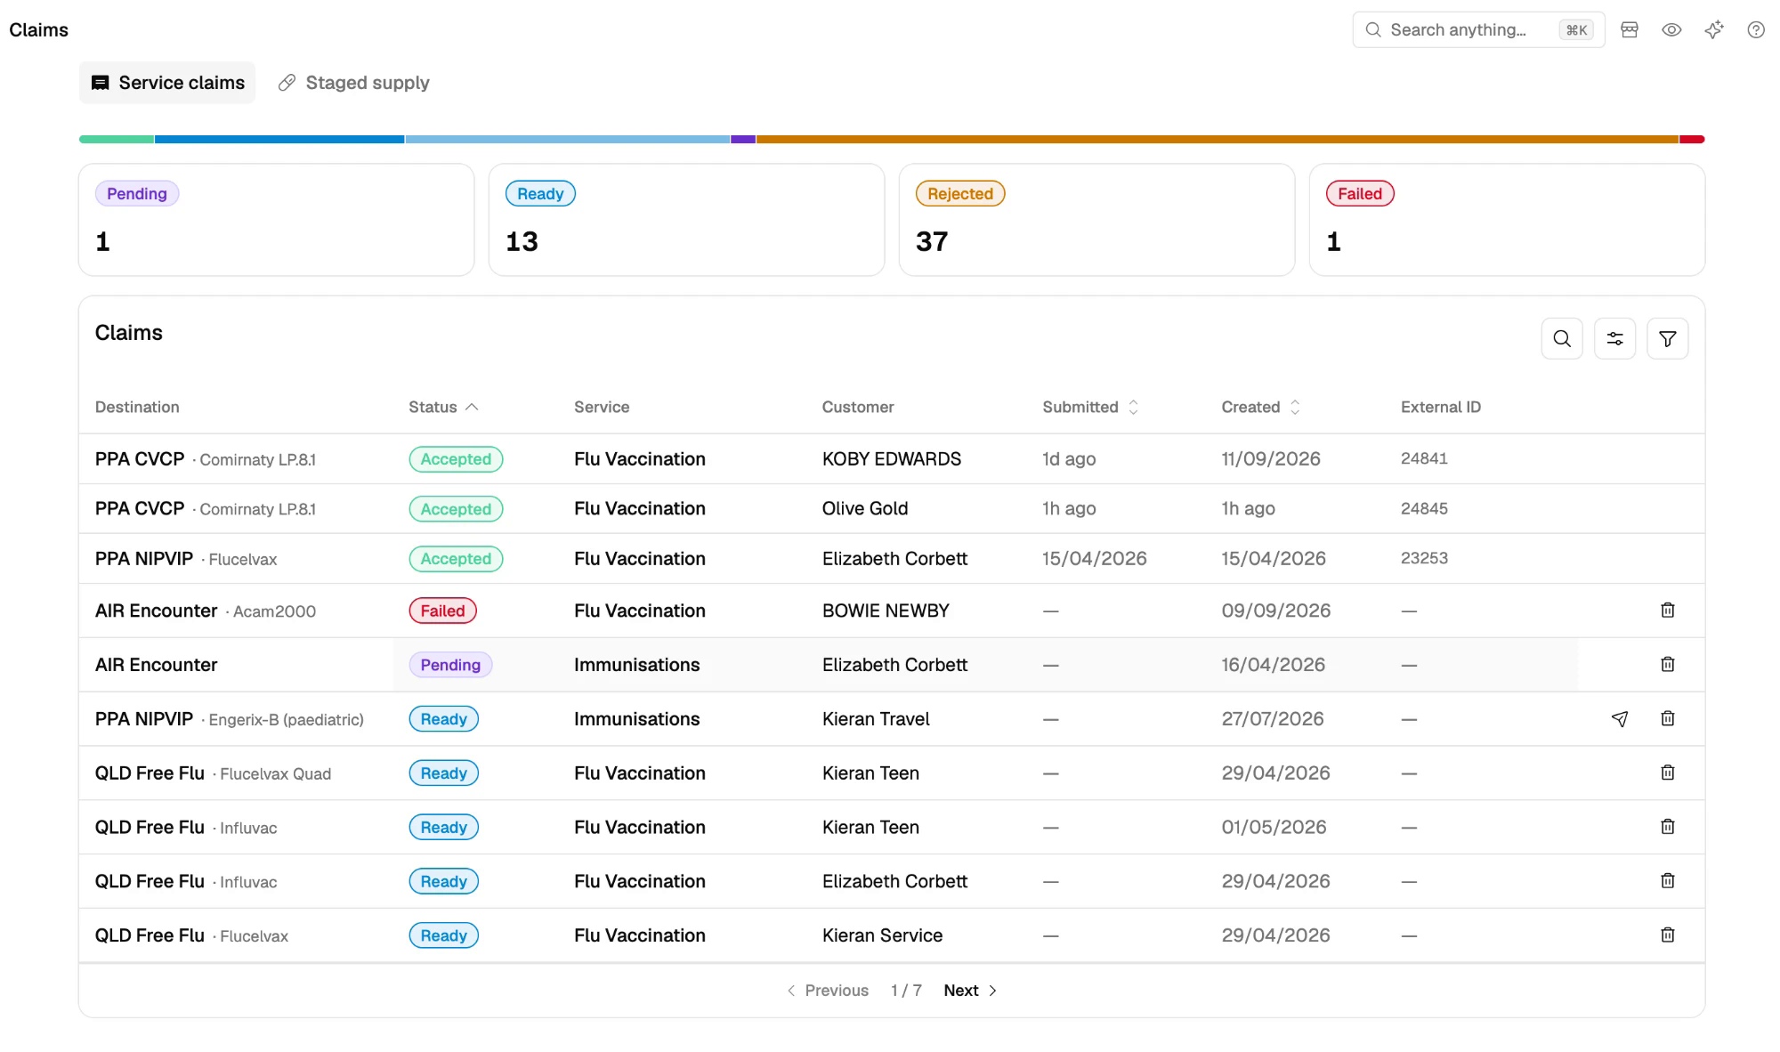Sort claims by the Created column
Screen dimensions: 1780x1052
click(1260, 407)
